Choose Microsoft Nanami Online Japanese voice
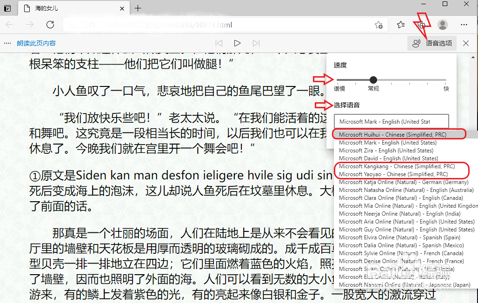The height and width of the screenshot is (303, 478). (x=405, y=285)
